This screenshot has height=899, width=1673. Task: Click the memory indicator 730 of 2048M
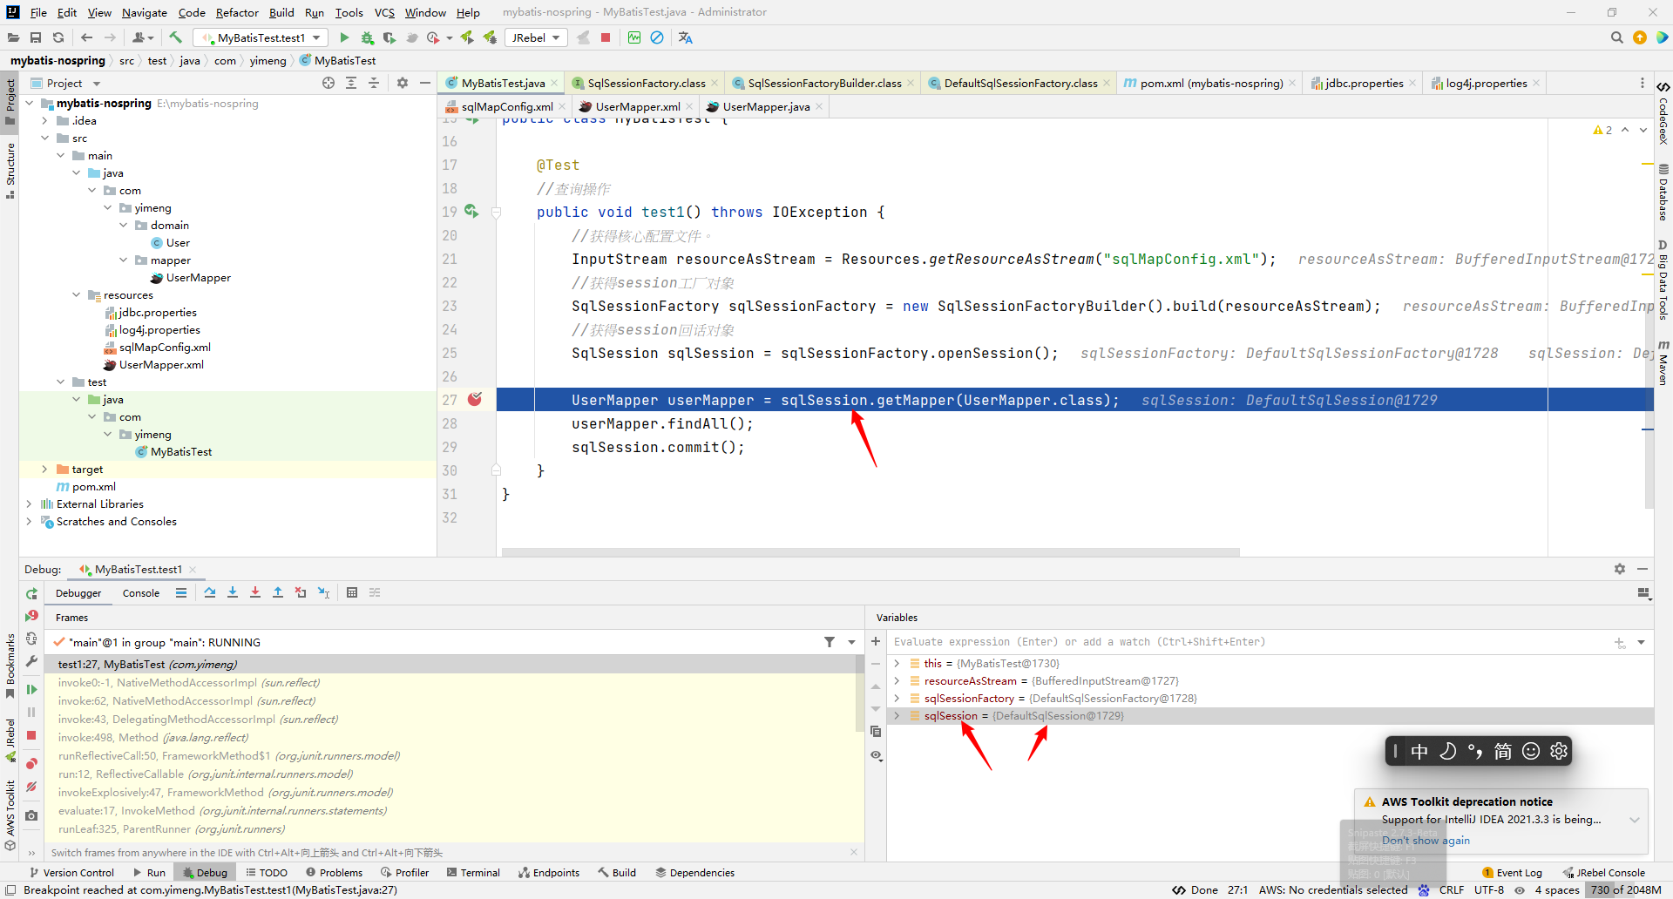pyautogui.click(x=1626, y=889)
